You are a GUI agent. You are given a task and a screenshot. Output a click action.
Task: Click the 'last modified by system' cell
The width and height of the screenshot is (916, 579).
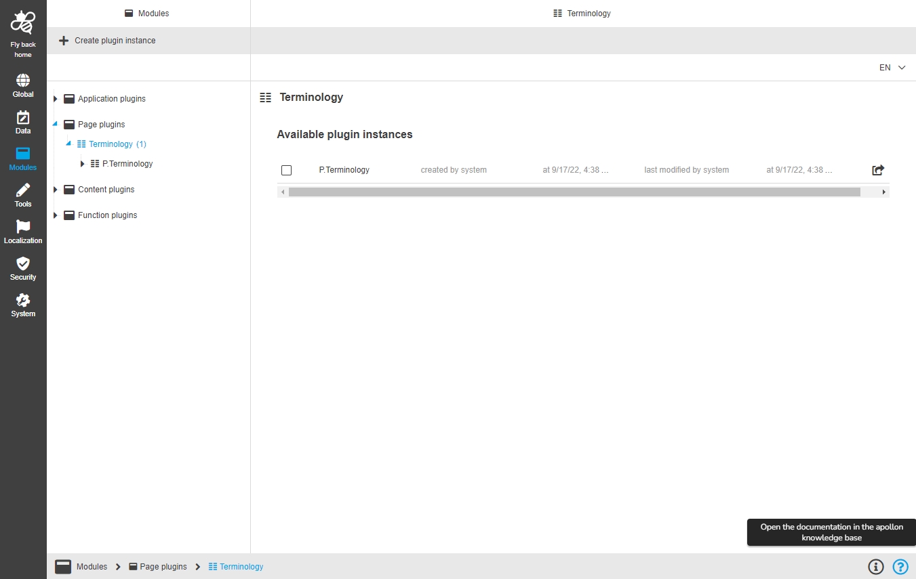pos(686,170)
